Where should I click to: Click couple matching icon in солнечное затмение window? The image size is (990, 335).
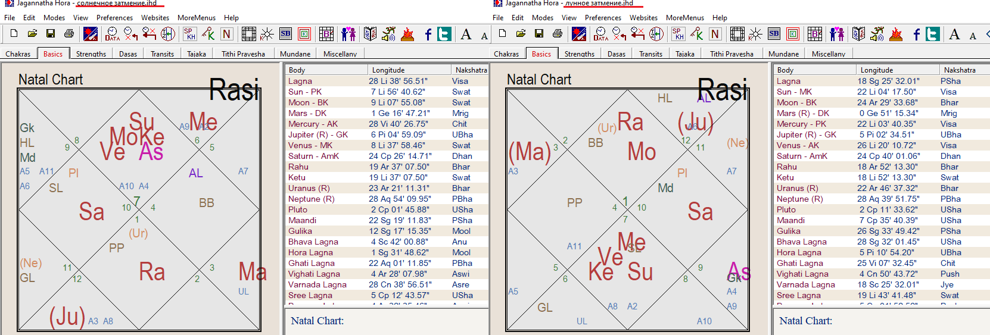(348, 34)
